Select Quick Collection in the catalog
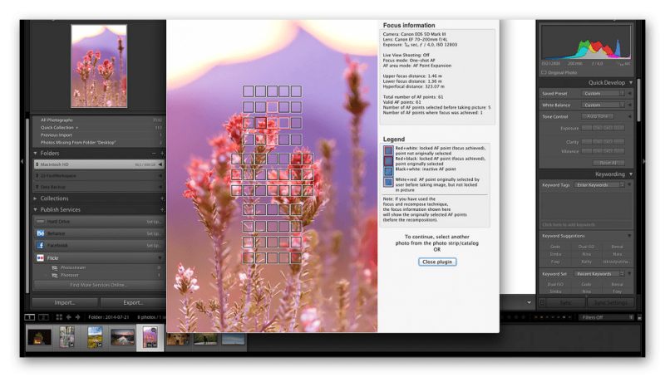 (x=99, y=128)
